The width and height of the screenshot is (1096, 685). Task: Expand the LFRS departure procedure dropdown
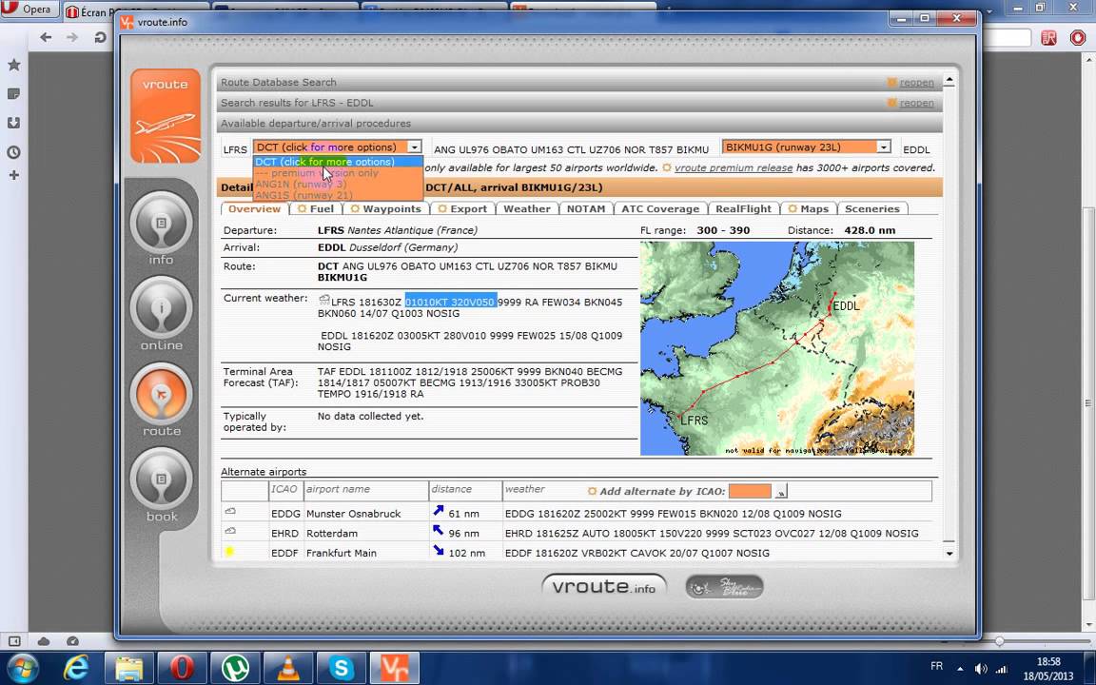[x=415, y=147]
